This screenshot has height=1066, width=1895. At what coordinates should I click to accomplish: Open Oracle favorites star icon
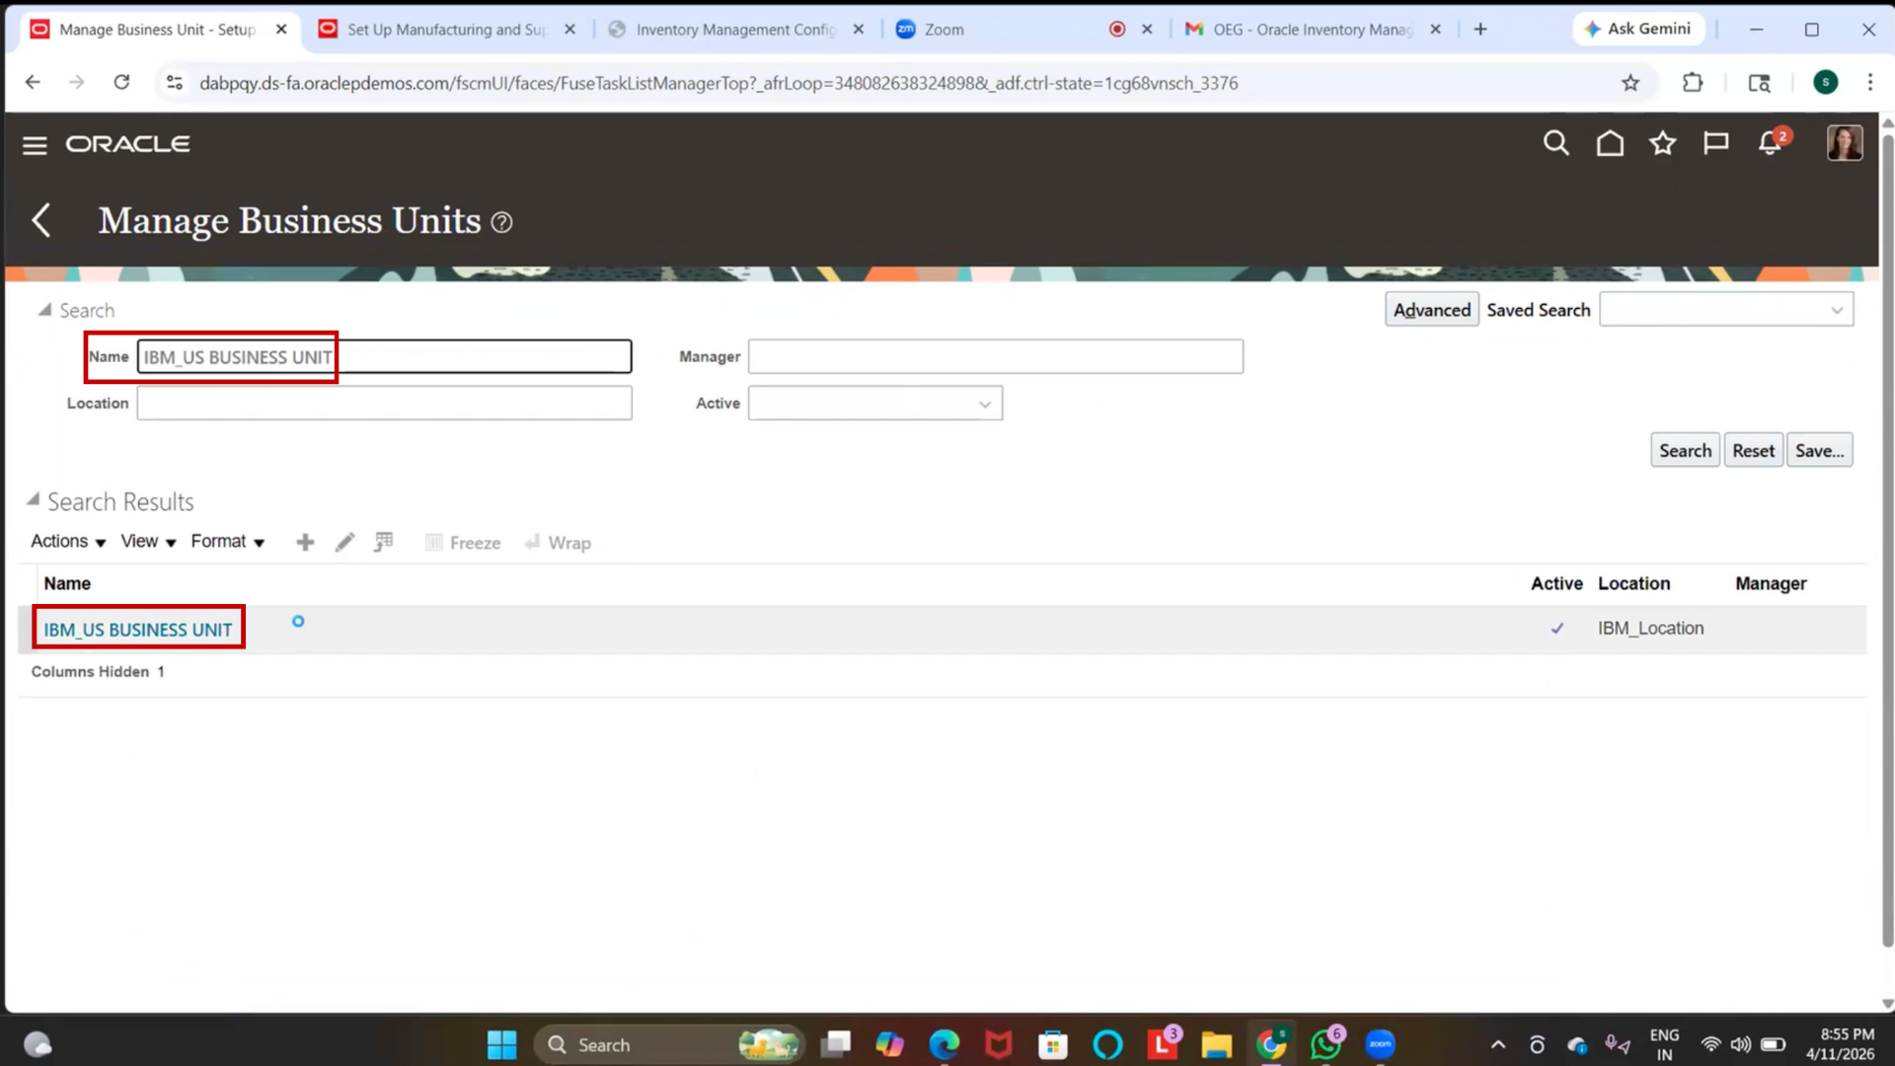1663,144
